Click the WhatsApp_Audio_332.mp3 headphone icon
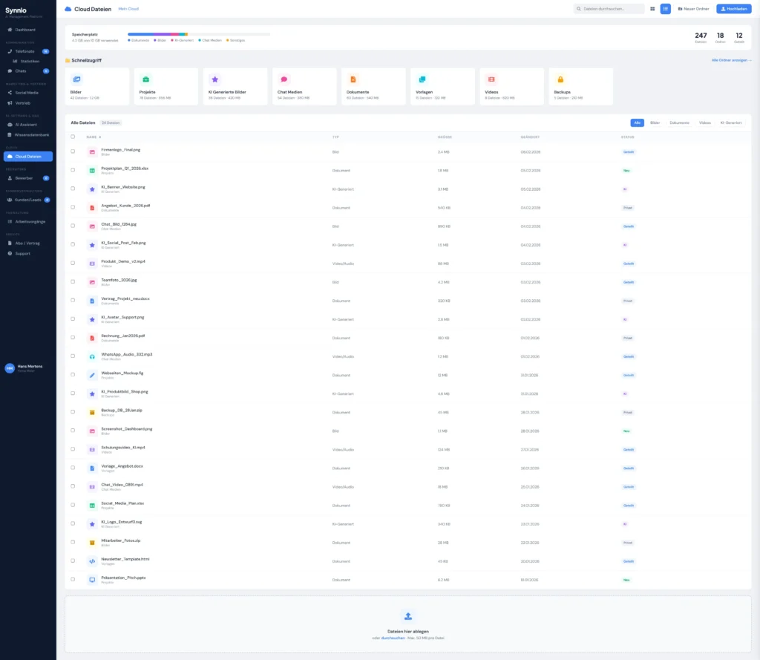 [92, 356]
